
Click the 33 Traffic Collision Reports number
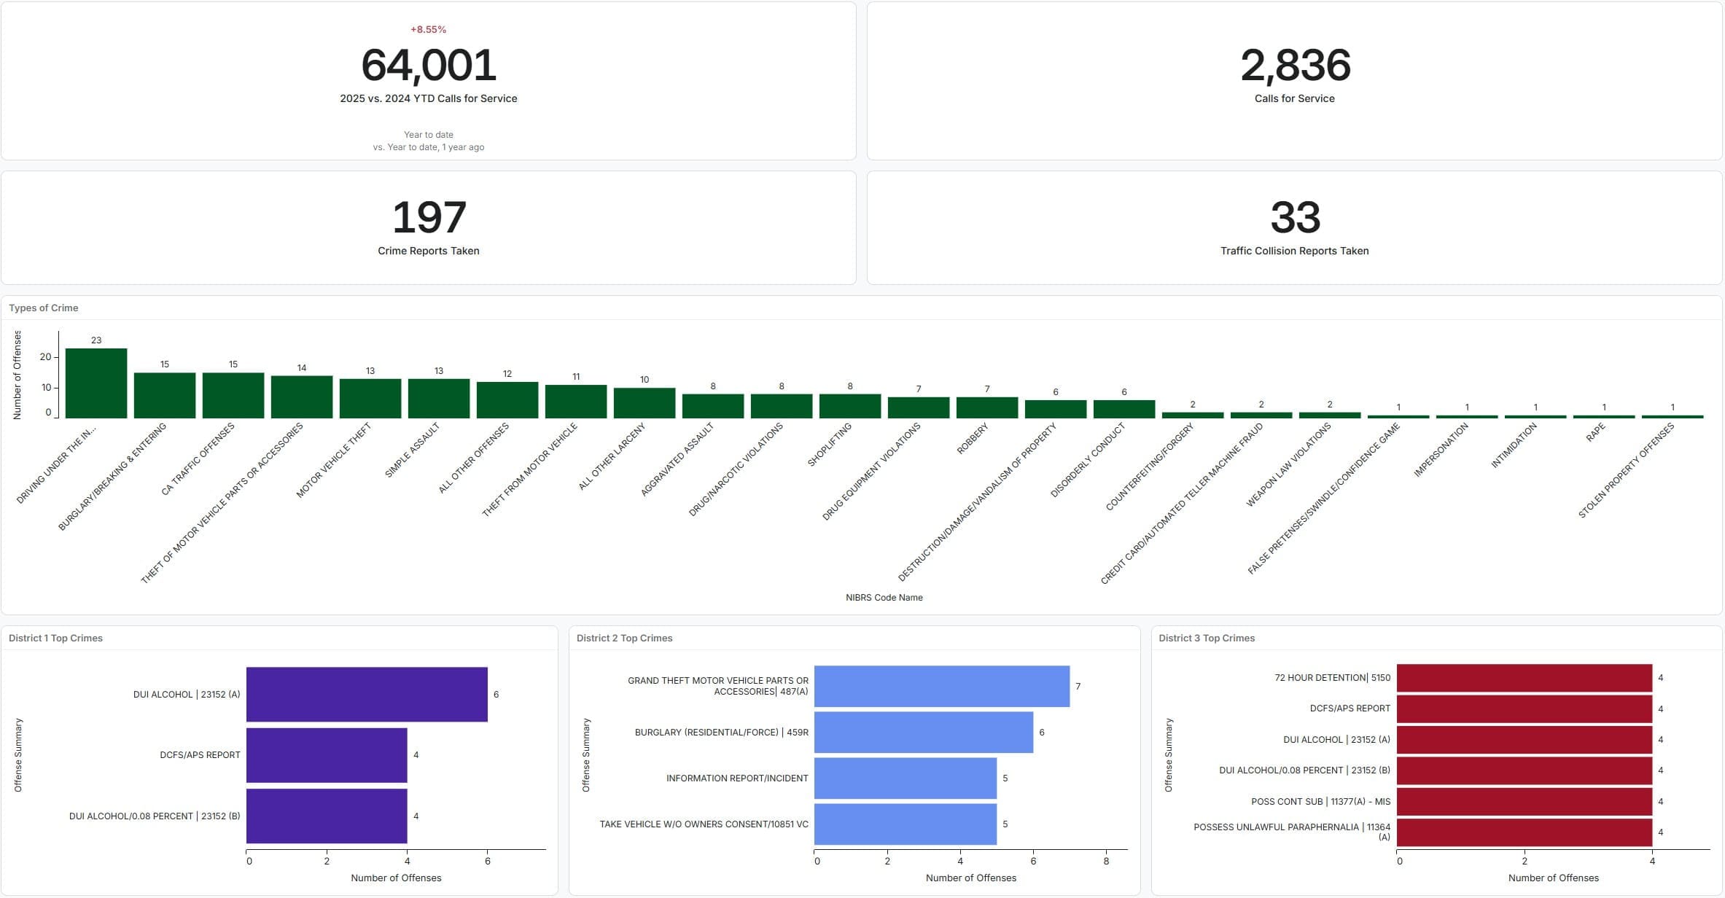pos(1295,217)
